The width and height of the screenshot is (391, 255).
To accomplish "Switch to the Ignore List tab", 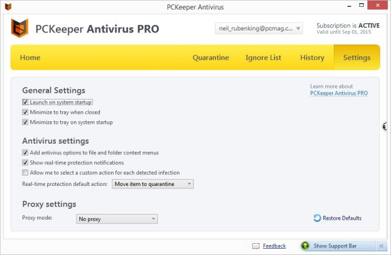I will point(263,57).
